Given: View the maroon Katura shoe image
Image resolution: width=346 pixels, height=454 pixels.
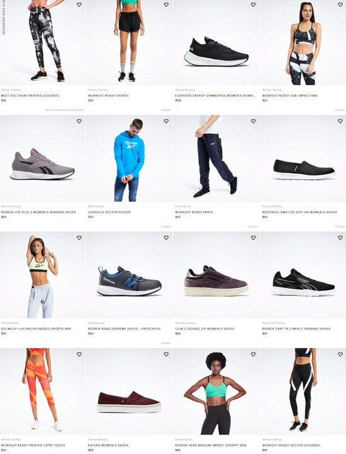Looking at the screenshot, I should 130,392.
